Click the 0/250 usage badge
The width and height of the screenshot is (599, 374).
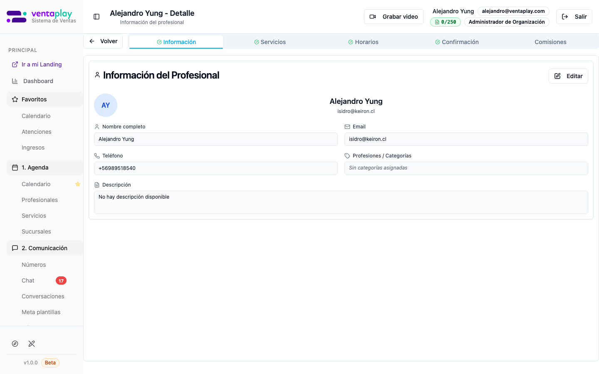point(445,22)
